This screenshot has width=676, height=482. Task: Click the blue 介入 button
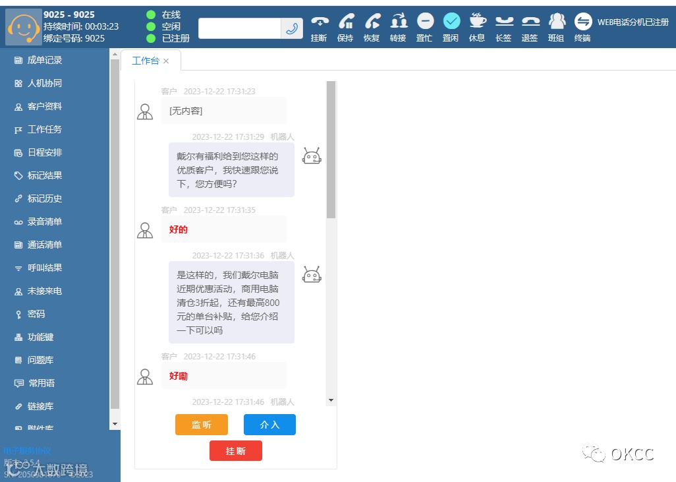coord(270,425)
